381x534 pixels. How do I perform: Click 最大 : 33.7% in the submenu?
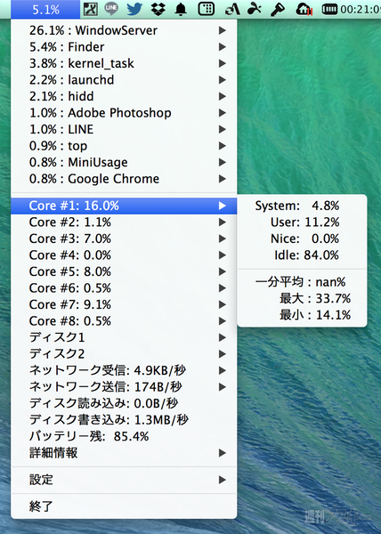pos(302,299)
